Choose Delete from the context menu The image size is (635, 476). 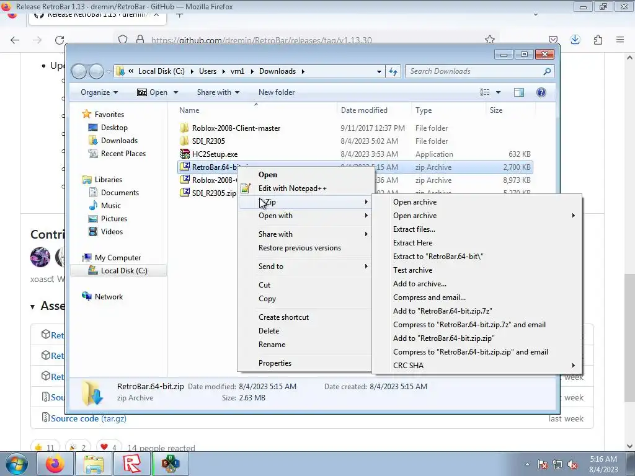click(x=269, y=331)
